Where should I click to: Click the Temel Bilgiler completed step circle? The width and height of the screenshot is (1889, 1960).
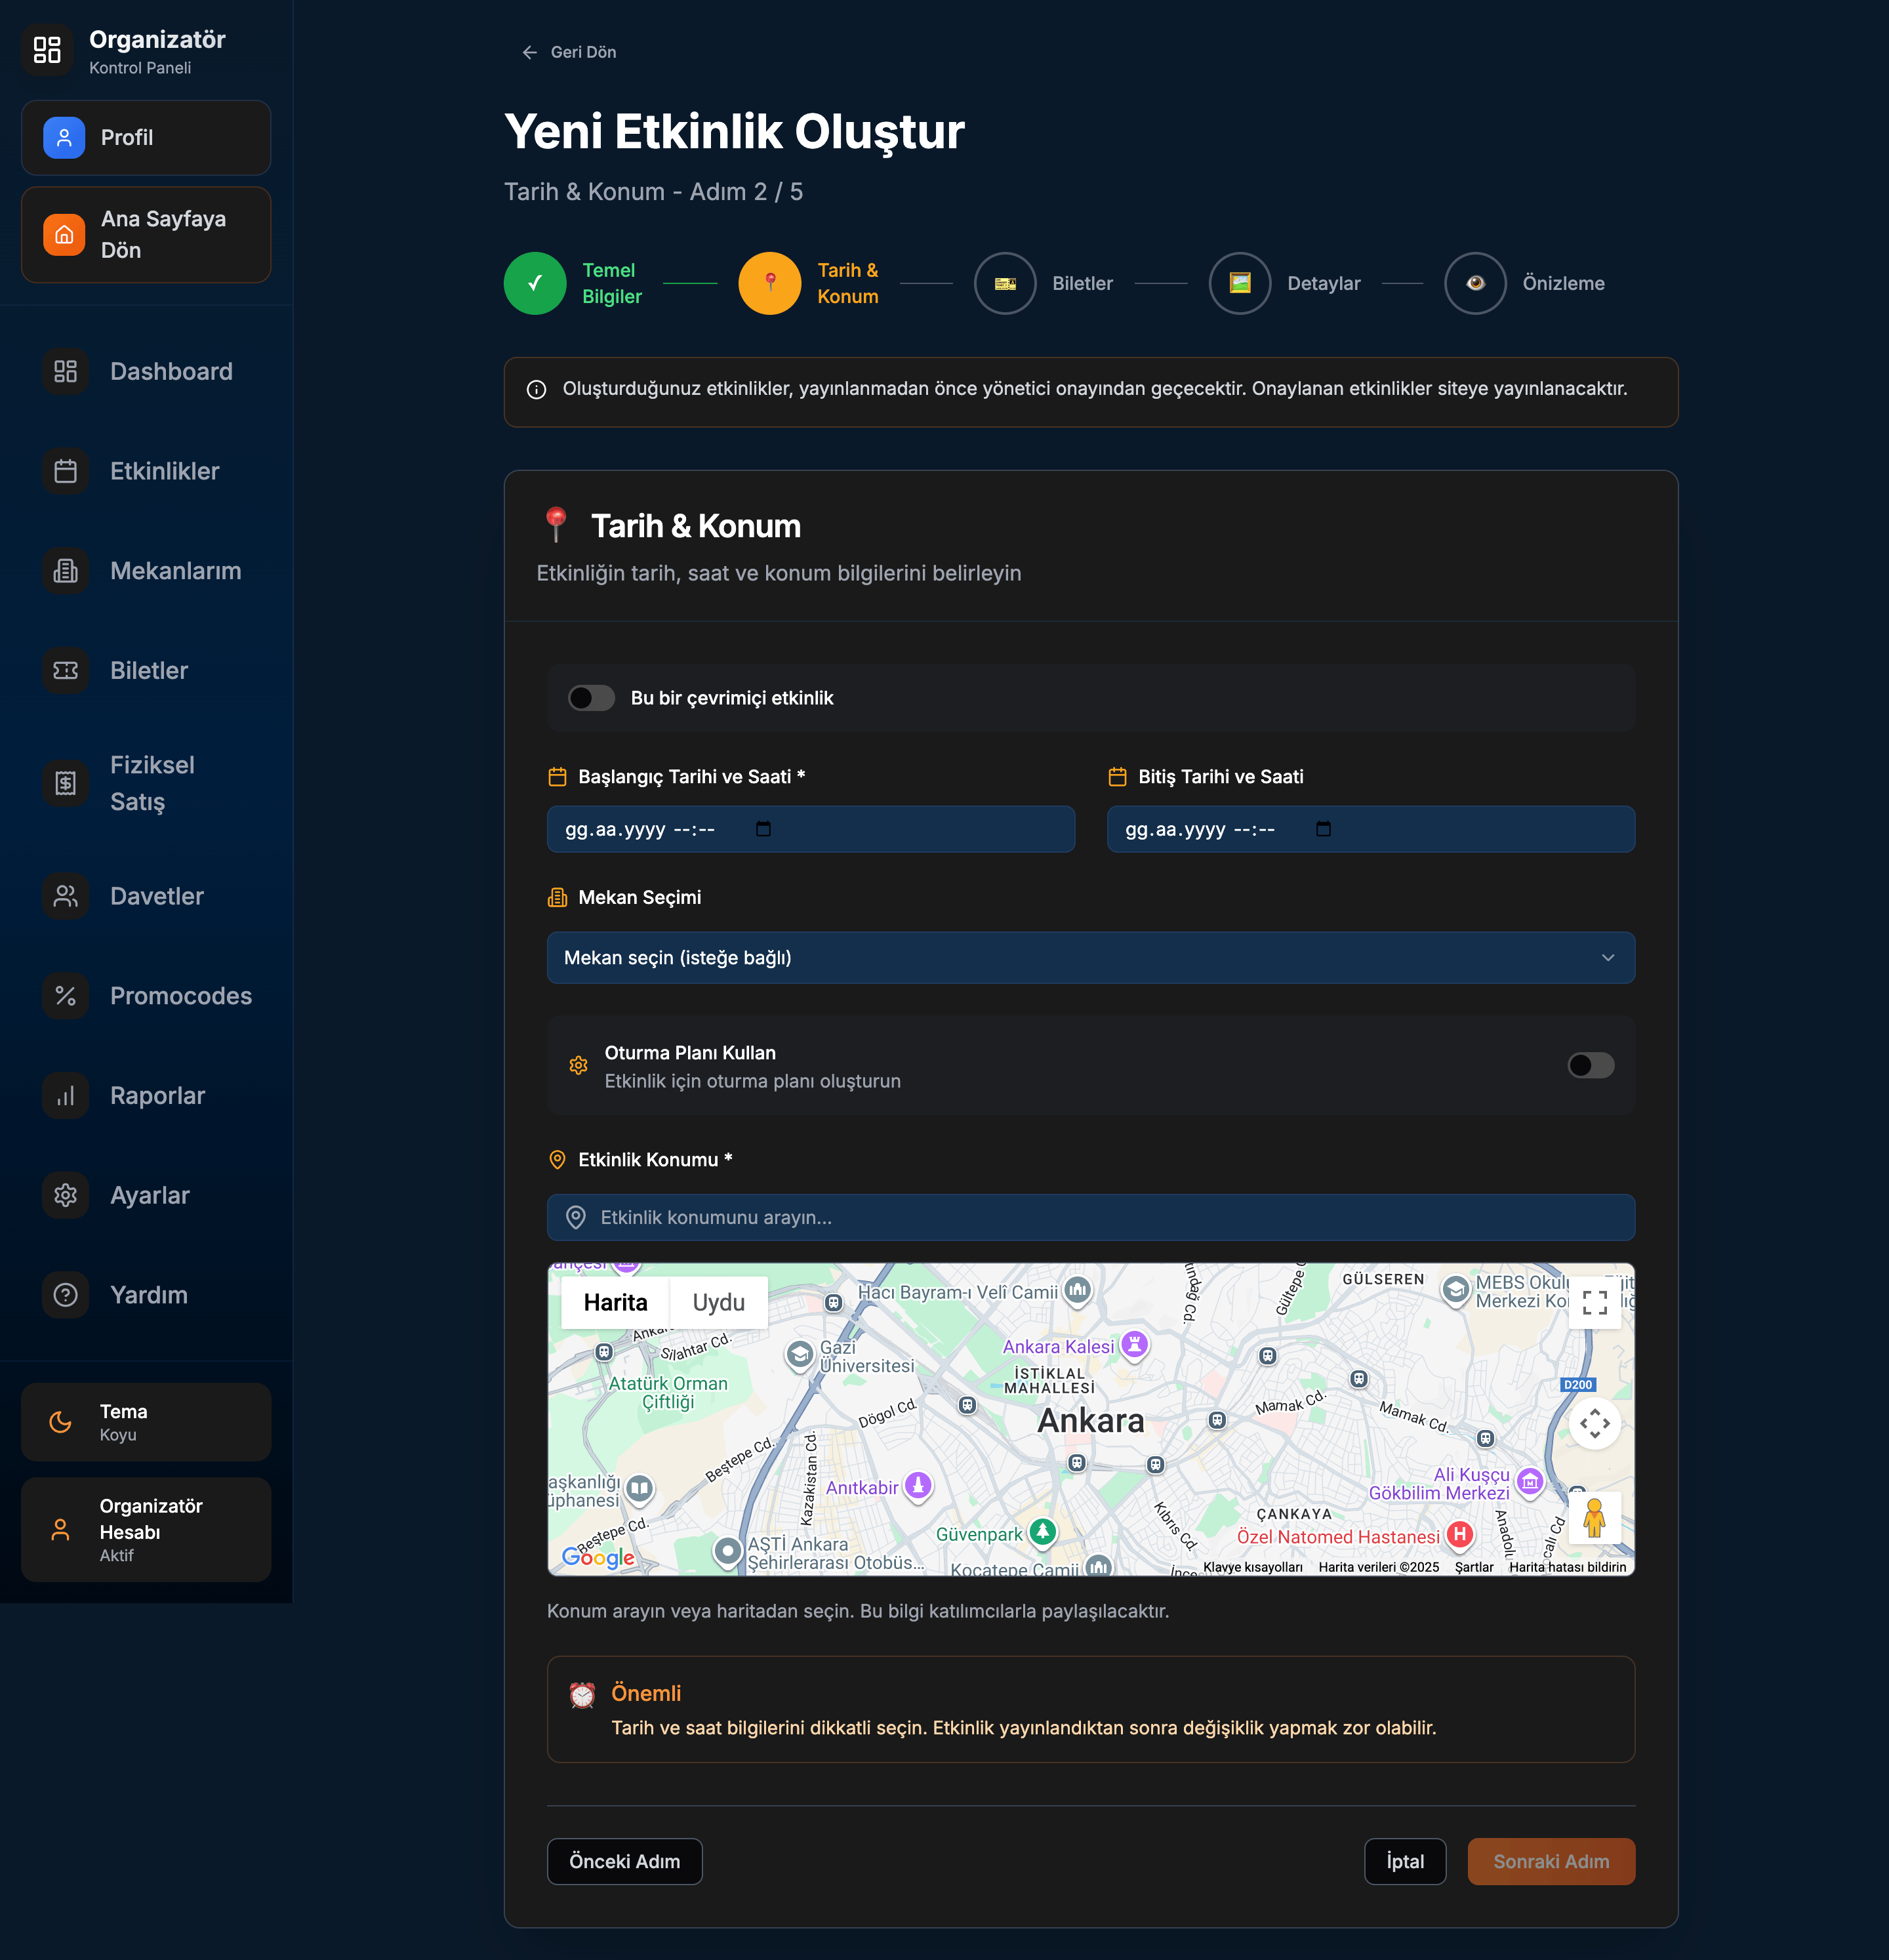point(535,283)
